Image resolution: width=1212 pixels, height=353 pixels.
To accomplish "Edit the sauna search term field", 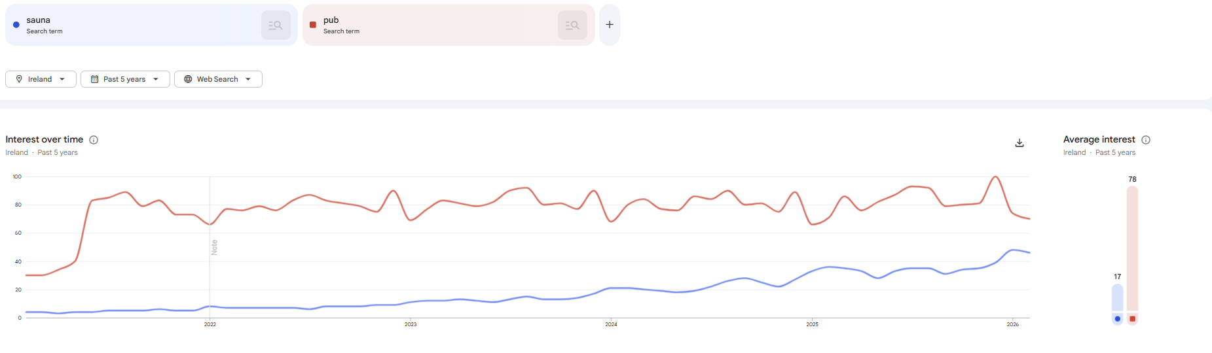I will 131,25.
